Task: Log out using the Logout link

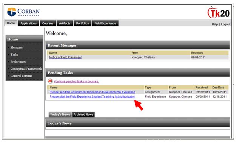Action: [x=225, y=24]
